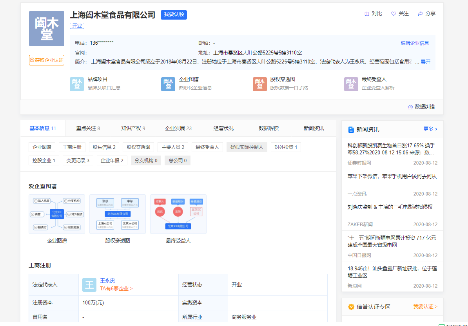Click the 上海阖木堂食品有限公司 company title
The height and width of the screenshot is (326, 468).
(112, 14)
